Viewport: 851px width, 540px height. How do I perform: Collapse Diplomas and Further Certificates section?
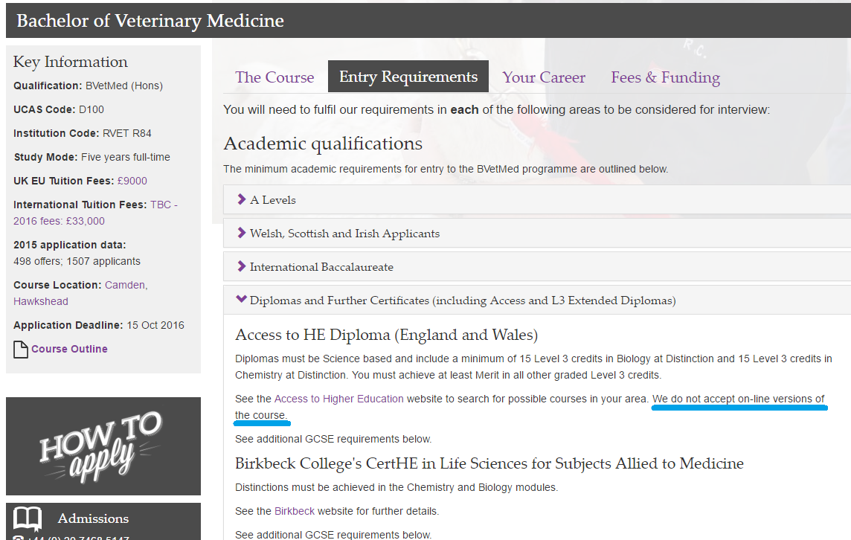tap(537, 300)
